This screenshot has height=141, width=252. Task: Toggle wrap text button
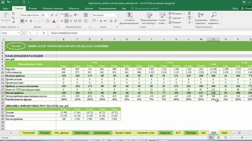[86, 15]
